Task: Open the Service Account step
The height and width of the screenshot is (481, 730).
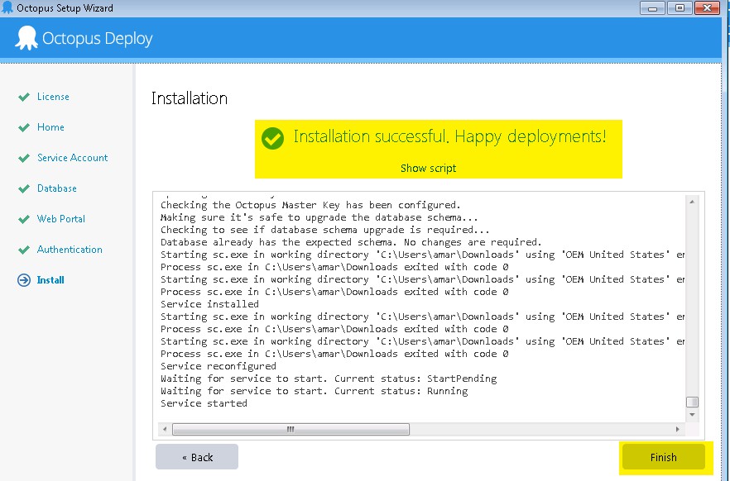Action: (72, 158)
